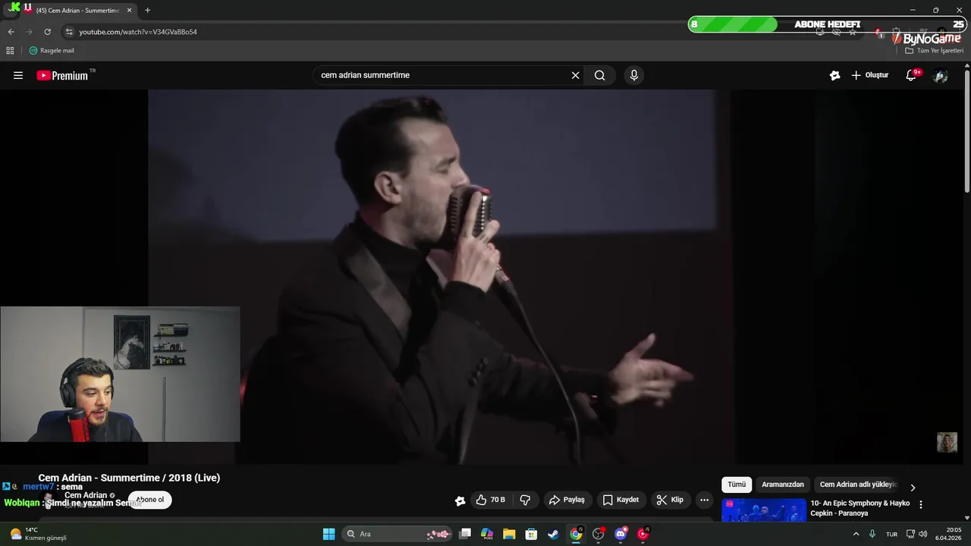Image resolution: width=971 pixels, height=546 pixels.
Task: Click the magnifier search button
Action: [x=600, y=75]
